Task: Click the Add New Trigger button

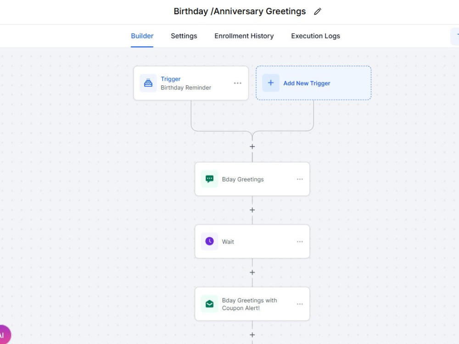Action: [313, 83]
